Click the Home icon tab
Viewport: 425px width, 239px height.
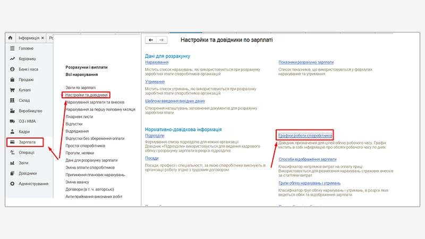pyautogui.click(x=10, y=38)
